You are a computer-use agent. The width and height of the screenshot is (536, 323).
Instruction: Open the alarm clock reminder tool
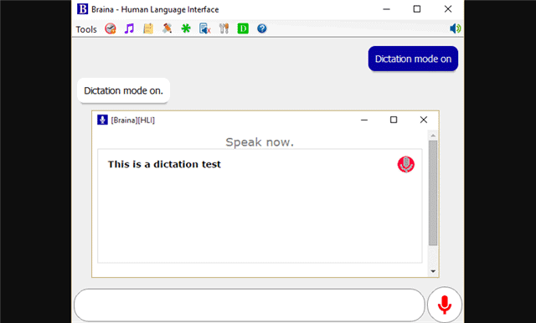110,28
